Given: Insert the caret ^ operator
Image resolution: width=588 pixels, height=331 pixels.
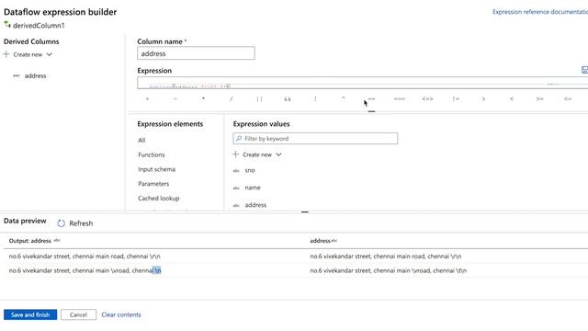Looking at the screenshot, I should [x=343, y=98].
